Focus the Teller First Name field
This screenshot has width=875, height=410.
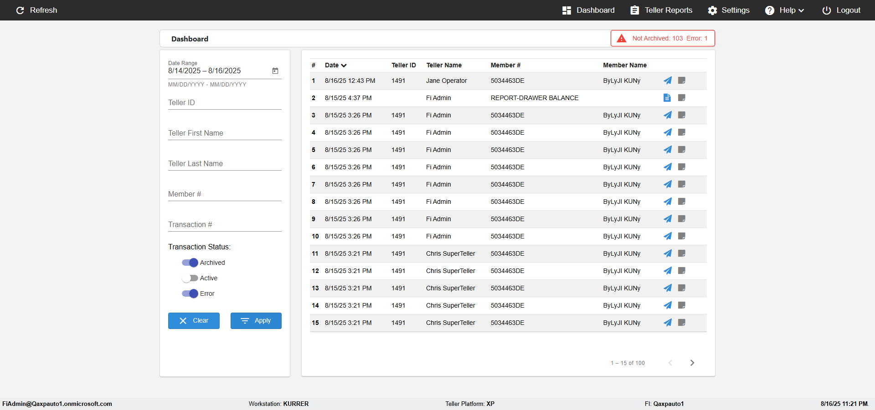coord(225,133)
